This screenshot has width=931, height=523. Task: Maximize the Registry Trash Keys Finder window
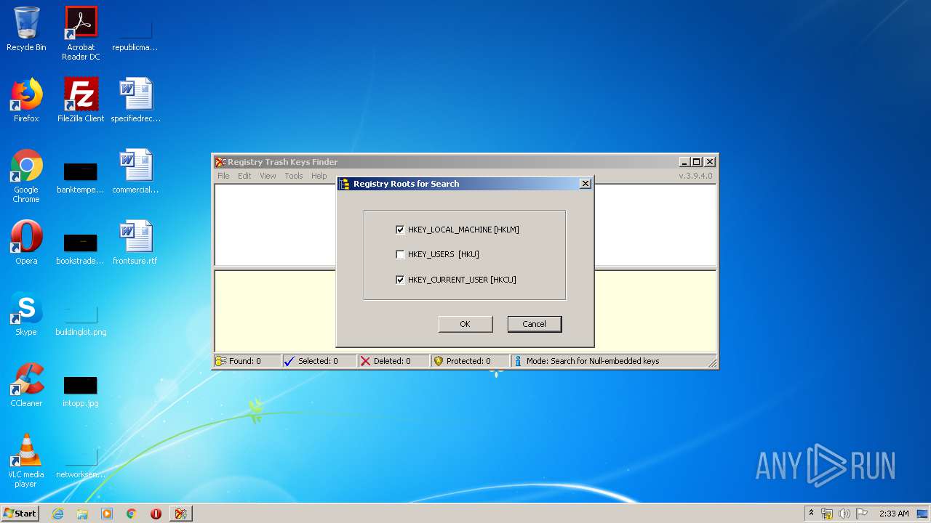(697, 162)
